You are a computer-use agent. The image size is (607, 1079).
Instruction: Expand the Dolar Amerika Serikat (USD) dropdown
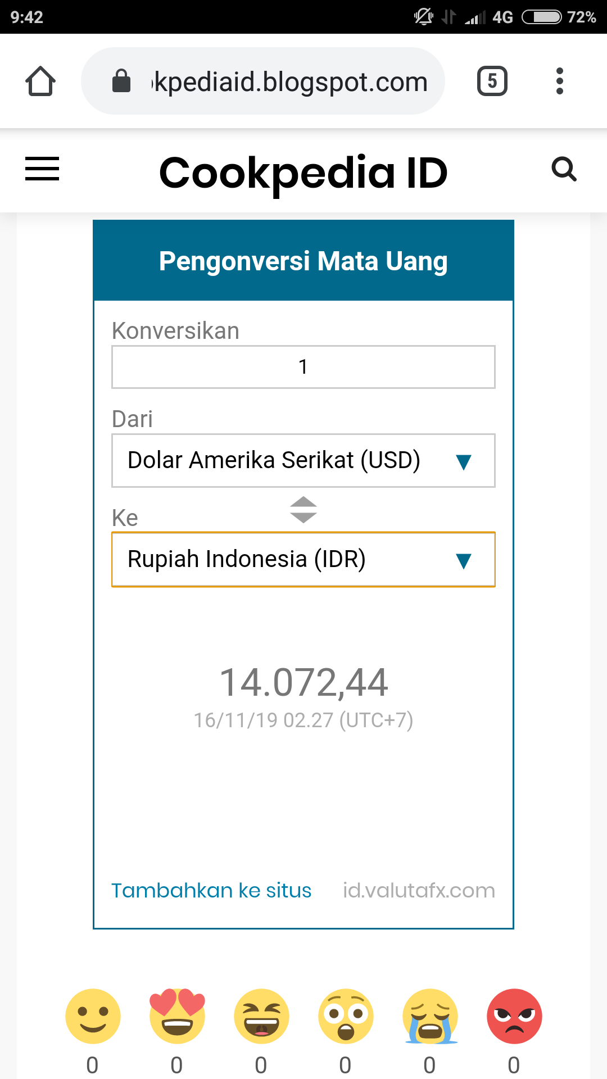(x=303, y=460)
